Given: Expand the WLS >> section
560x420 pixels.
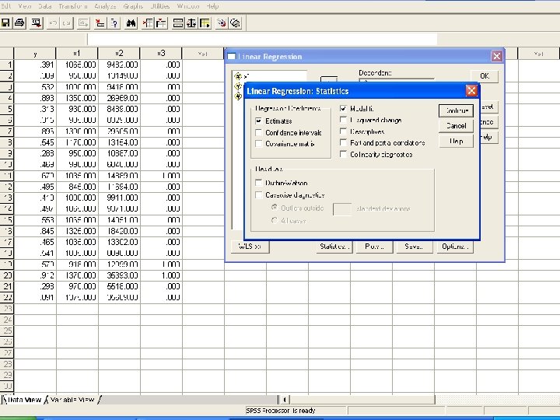Looking at the screenshot, I should (250, 247).
